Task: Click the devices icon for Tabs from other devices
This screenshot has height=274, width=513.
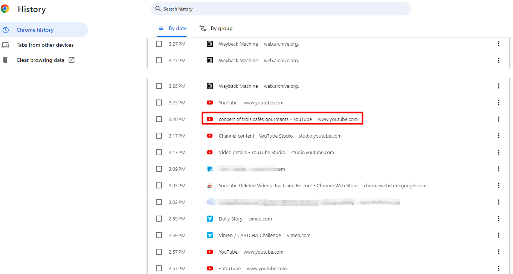Action: tap(5, 45)
